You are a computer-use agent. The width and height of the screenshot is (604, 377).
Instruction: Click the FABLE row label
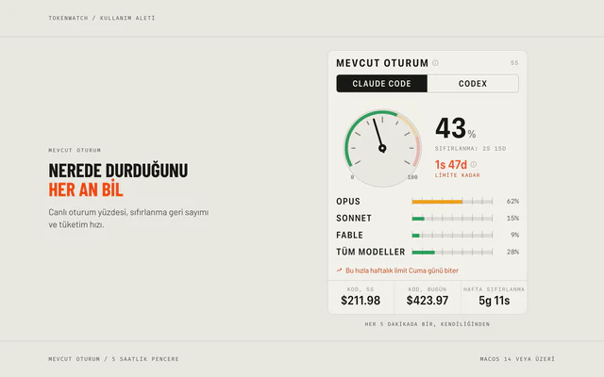(x=350, y=235)
